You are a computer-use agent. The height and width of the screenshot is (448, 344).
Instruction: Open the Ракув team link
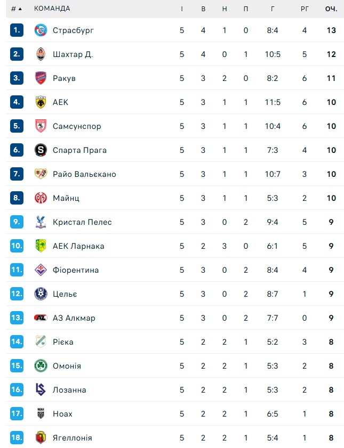pos(64,78)
